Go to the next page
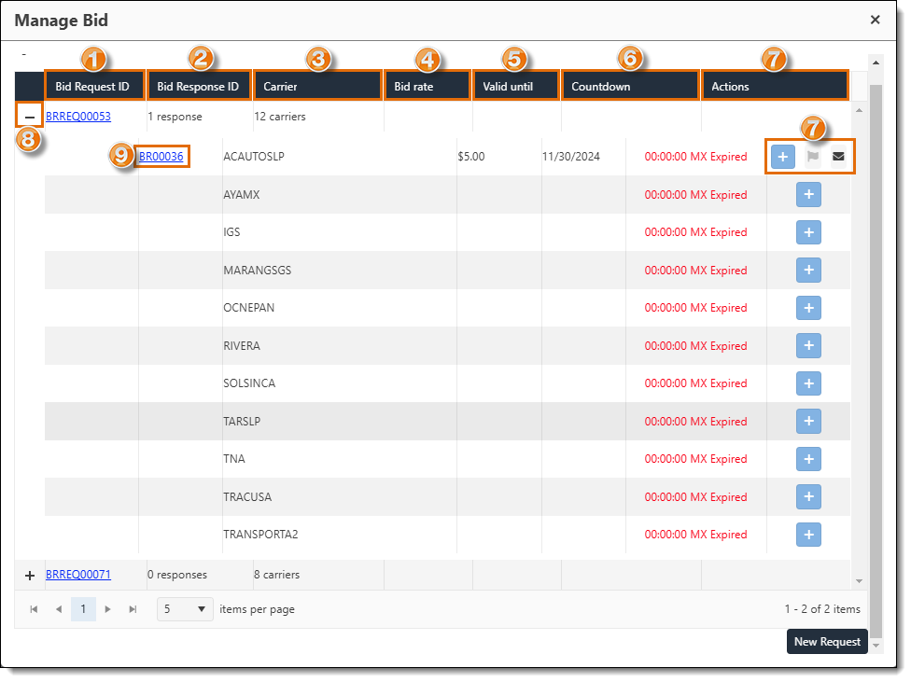The image size is (911, 682). pos(107,609)
